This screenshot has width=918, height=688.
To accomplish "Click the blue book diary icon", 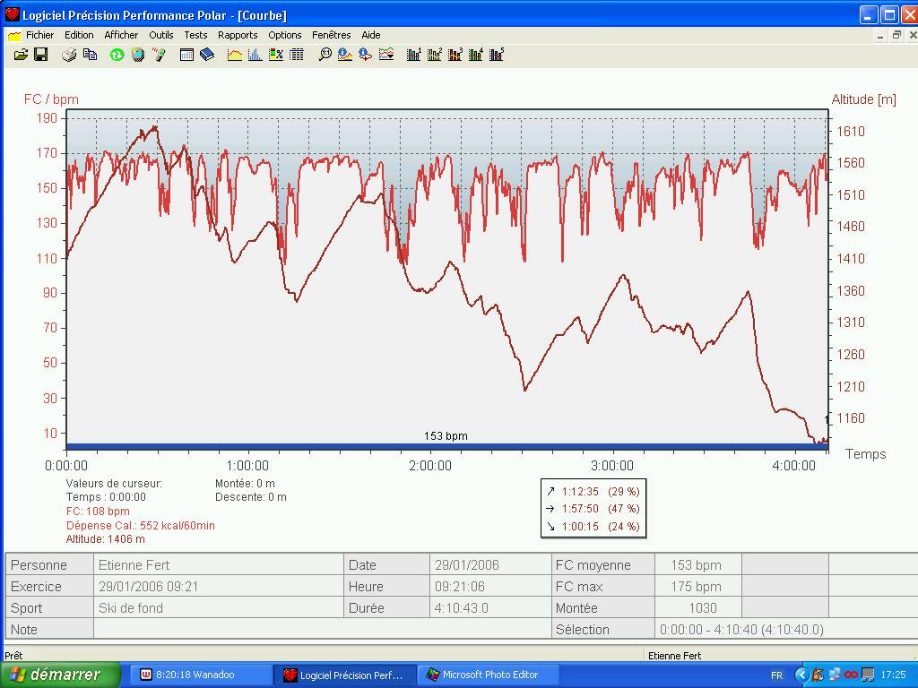I will [207, 55].
